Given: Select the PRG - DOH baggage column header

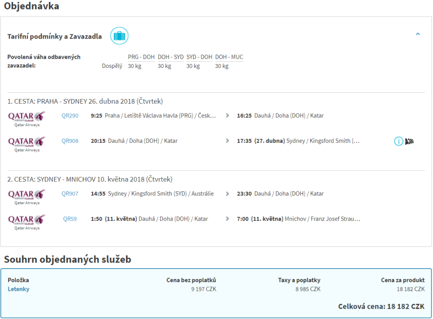Looking at the screenshot, I should [141, 57].
